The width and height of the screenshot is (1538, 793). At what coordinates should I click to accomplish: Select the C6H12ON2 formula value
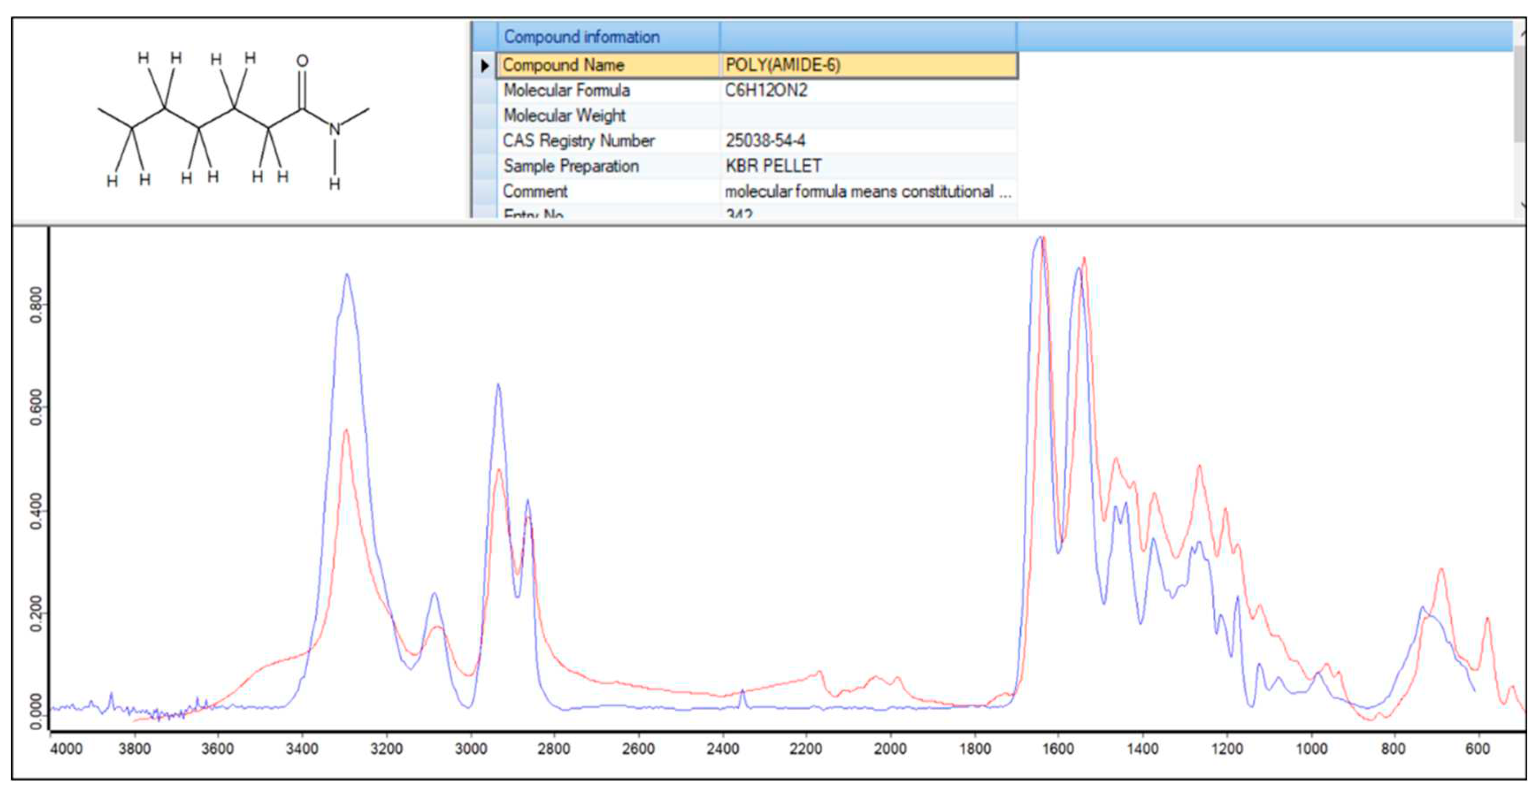click(x=766, y=91)
